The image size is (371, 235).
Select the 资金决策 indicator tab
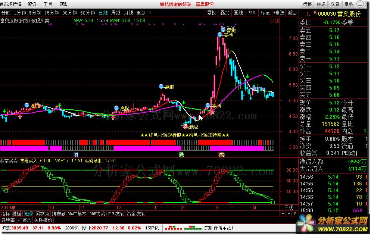pos(135,214)
